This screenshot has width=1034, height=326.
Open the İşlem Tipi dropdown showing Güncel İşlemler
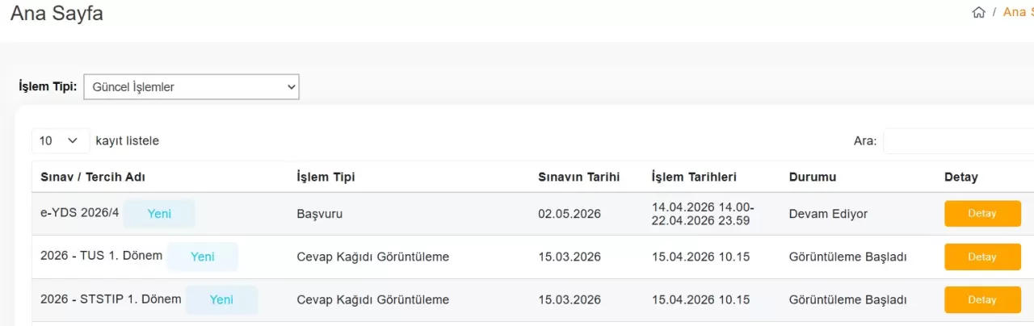tap(191, 87)
